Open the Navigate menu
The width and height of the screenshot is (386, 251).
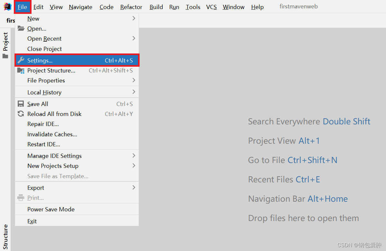pyautogui.click(x=80, y=7)
